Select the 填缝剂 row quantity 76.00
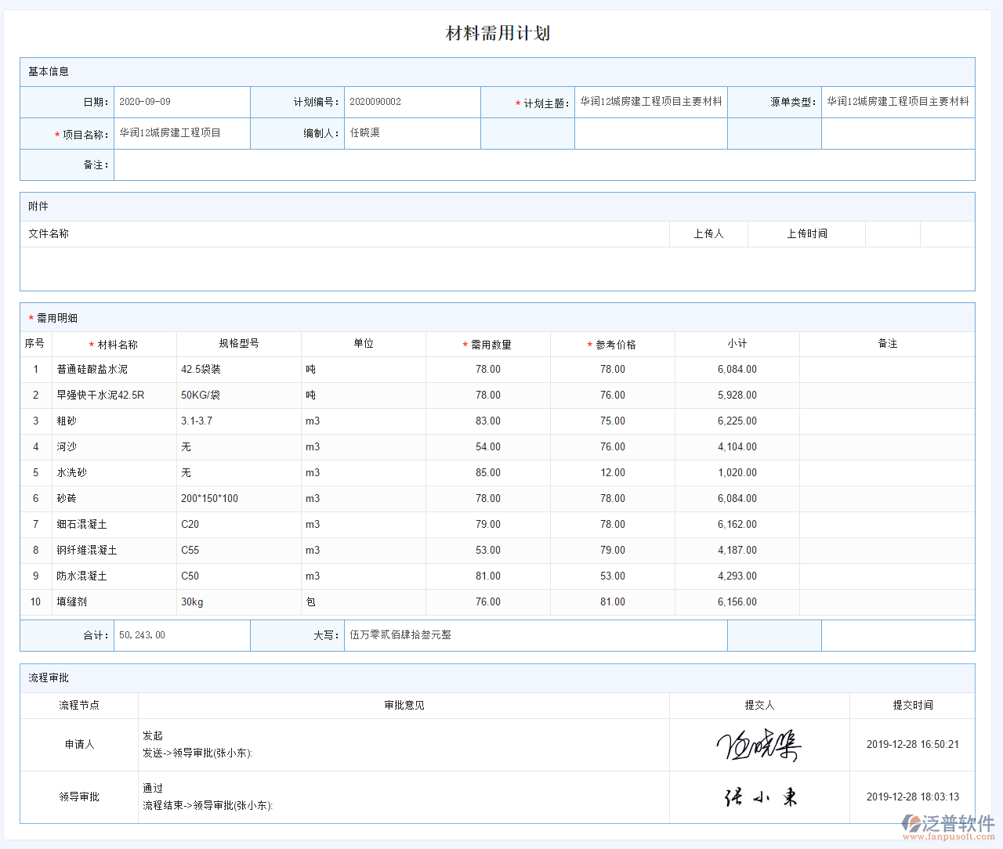Viewport: 1003px width, 849px height. click(x=487, y=602)
